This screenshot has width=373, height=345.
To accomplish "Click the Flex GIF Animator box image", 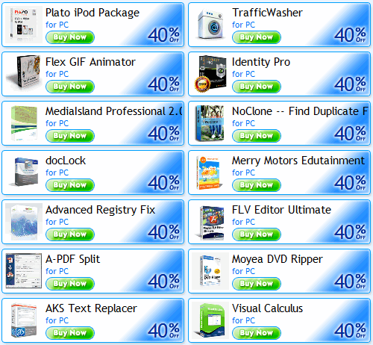I will coord(24,73).
